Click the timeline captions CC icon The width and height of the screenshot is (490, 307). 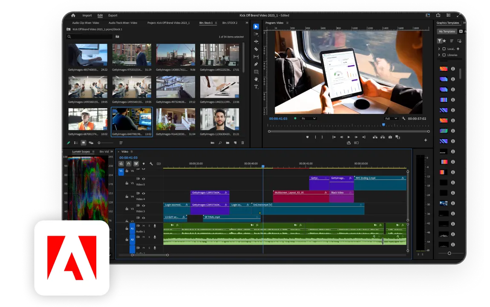tap(159, 163)
